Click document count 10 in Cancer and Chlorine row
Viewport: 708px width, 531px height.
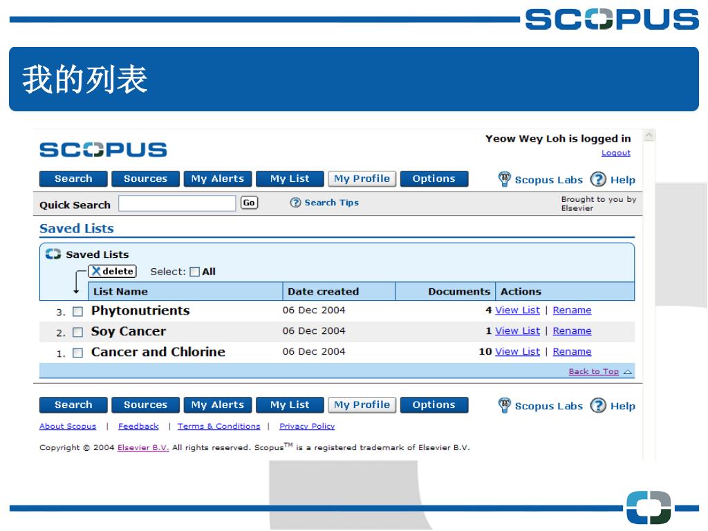[485, 352]
